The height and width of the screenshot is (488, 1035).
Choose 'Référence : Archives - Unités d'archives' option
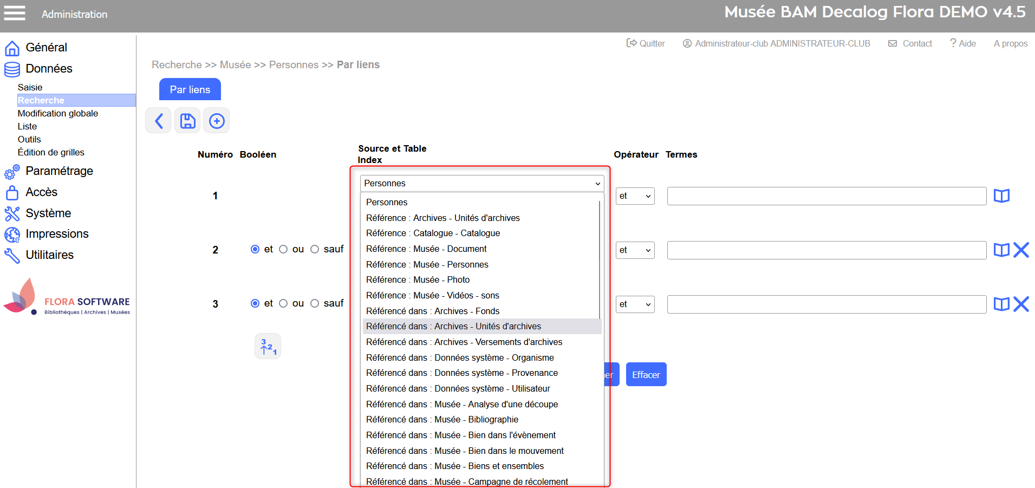pyautogui.click(x=481, y=218)
